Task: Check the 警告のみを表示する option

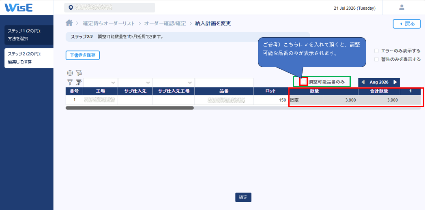Action: 376,59
